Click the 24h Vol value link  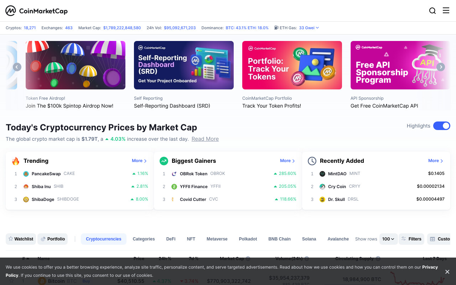click(180, 28)
